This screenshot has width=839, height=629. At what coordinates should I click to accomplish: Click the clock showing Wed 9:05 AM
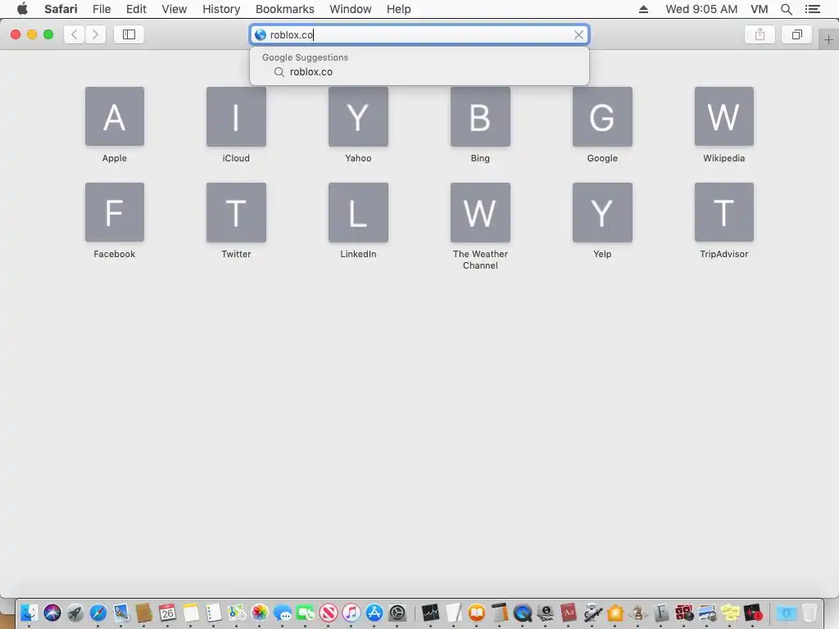pyautogui.click(x=701, y=9)
